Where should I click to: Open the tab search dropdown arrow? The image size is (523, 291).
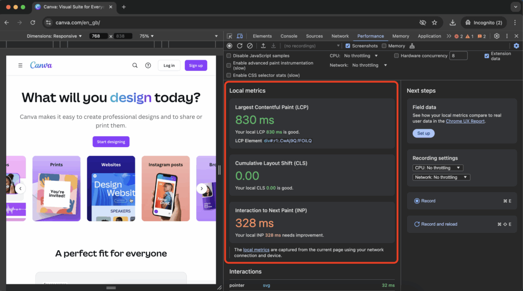[x=515, y=7]
